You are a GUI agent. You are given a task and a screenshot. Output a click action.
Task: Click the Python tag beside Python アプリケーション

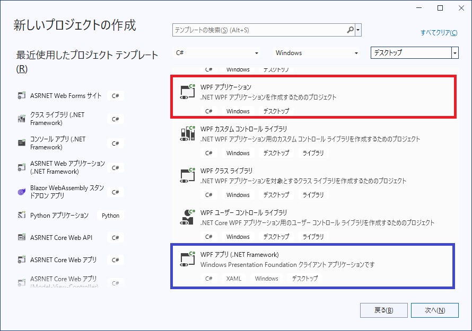110,216
